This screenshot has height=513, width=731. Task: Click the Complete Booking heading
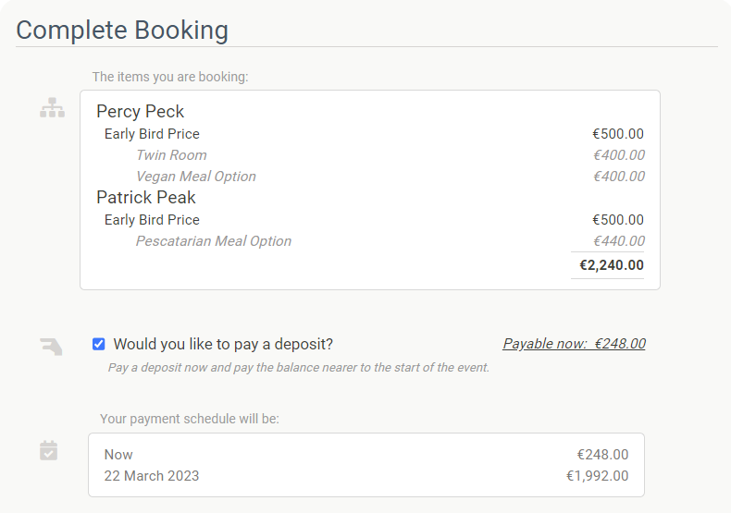[x=122, y=31]
